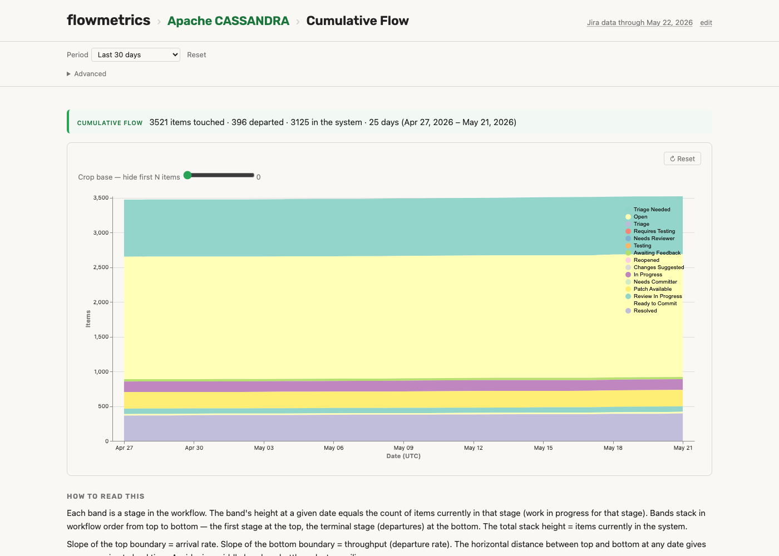Click the yellow Open chart band
Viewport: 779px width, 556px height.
(x=403, y=317)
